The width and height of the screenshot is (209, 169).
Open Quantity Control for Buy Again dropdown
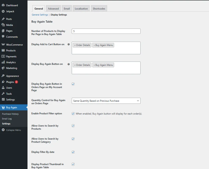[x=106, y=101]
